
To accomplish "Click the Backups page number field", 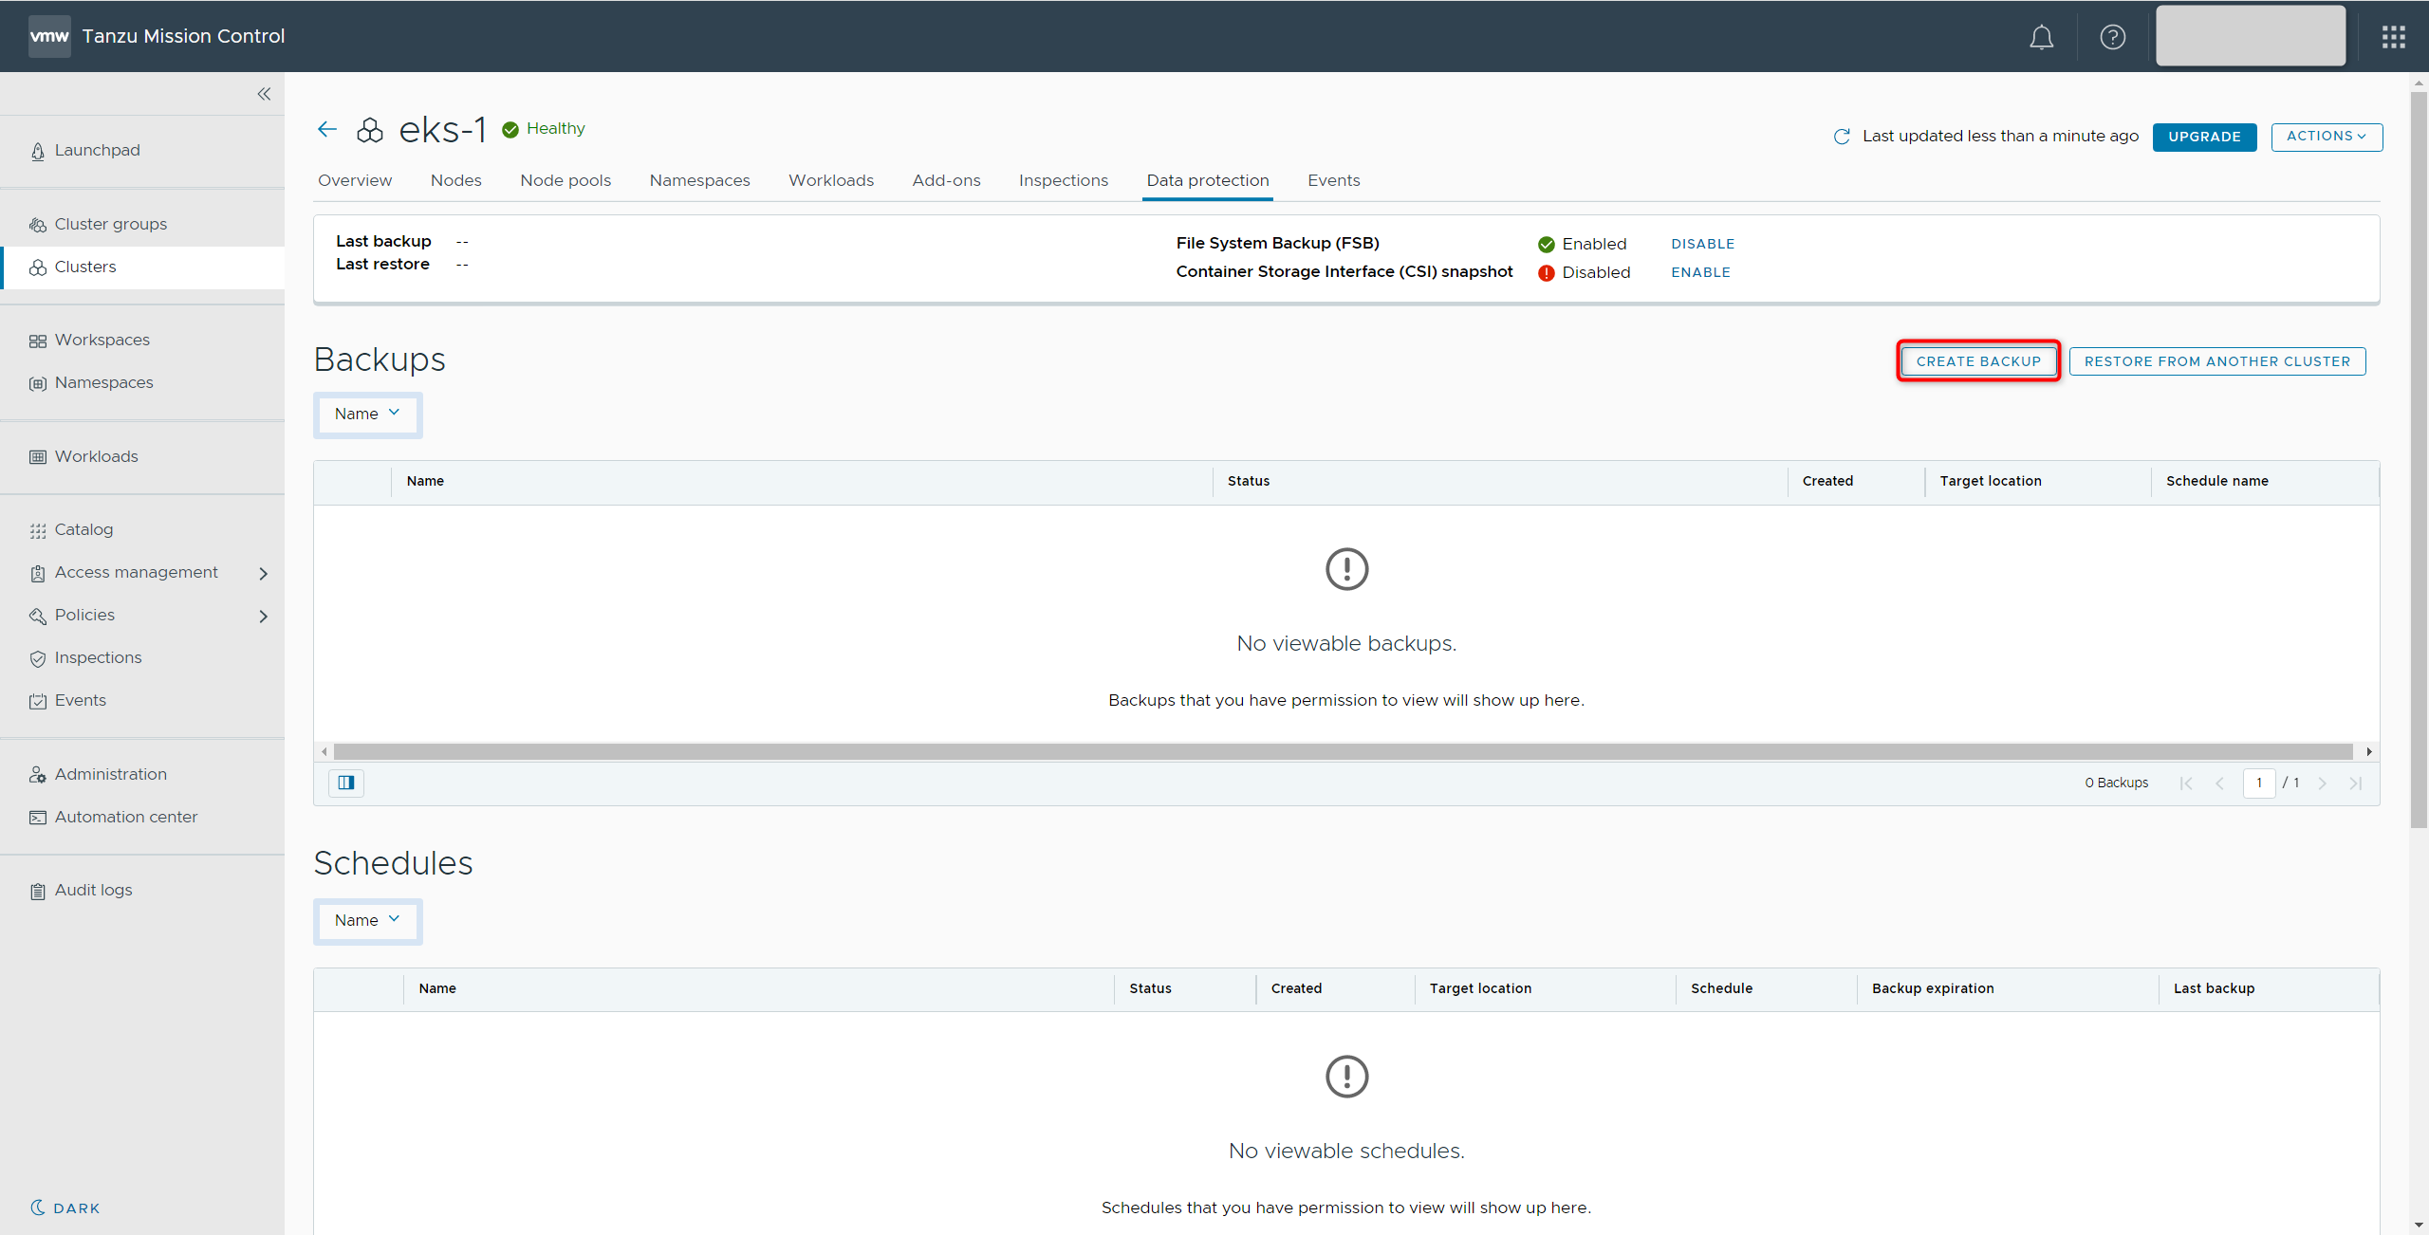I will [2258, 783].
